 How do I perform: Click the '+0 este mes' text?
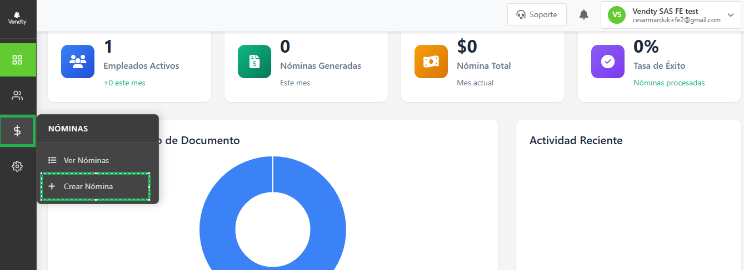tap(124, 83)
